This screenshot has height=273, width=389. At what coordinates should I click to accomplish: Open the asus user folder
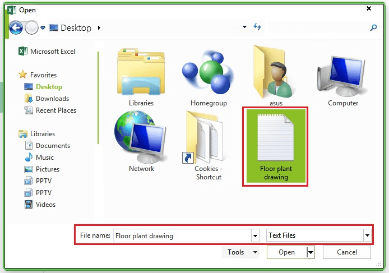point(275,73)
